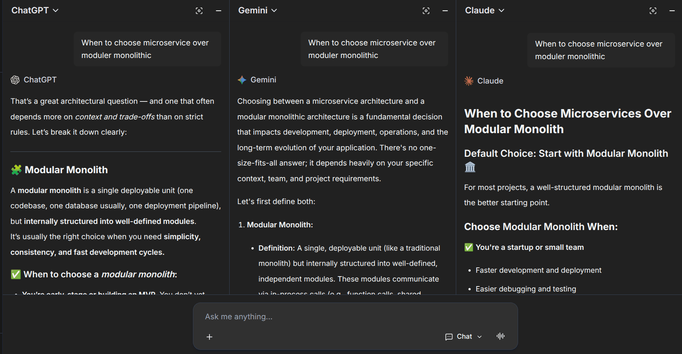Viewport: 682px width, 354px height.
Task: Click "Let's first define both:" in Gemini panel
Action: click(276, 201)
